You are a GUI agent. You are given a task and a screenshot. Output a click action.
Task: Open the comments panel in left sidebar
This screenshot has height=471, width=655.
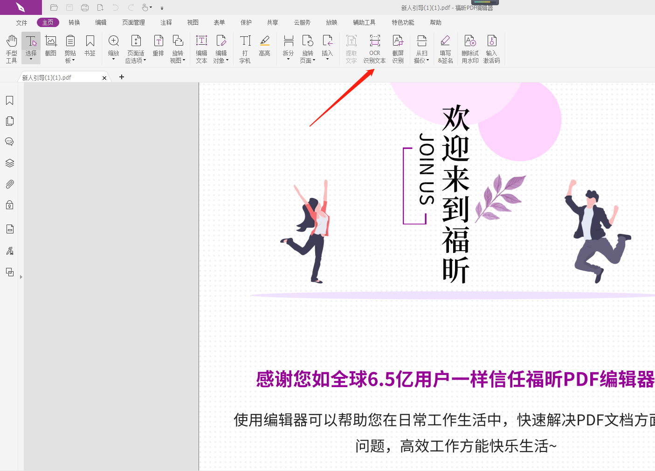coord(9,142)
